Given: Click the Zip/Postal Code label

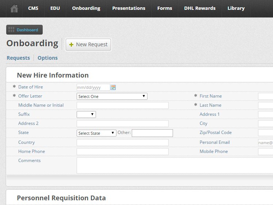Looking at the screenshot, I should pyautogui.click(x=216, y=133).
